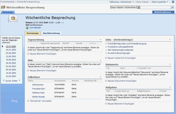Click 'Neues Element hinzufügen' under Ziele

(43, 71)
